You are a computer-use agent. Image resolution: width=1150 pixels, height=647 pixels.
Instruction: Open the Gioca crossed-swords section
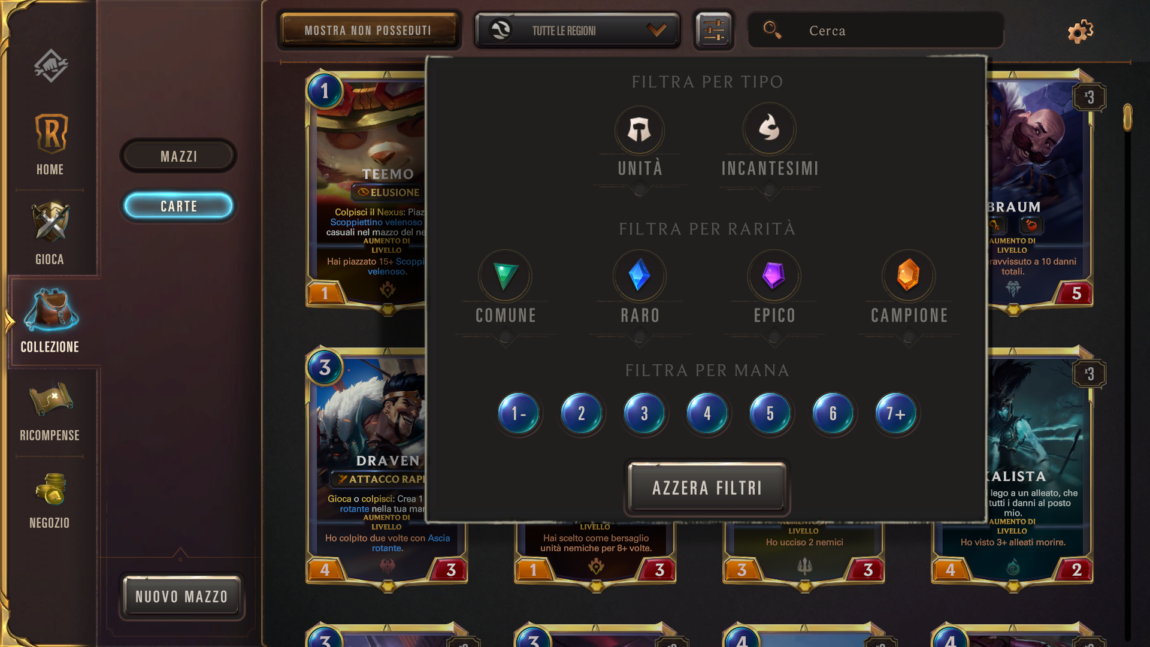[50, 234]
